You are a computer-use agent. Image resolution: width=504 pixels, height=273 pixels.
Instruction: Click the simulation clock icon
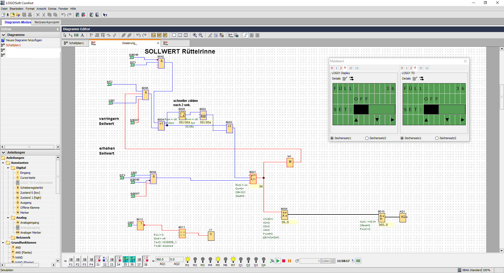click(353, 261)
